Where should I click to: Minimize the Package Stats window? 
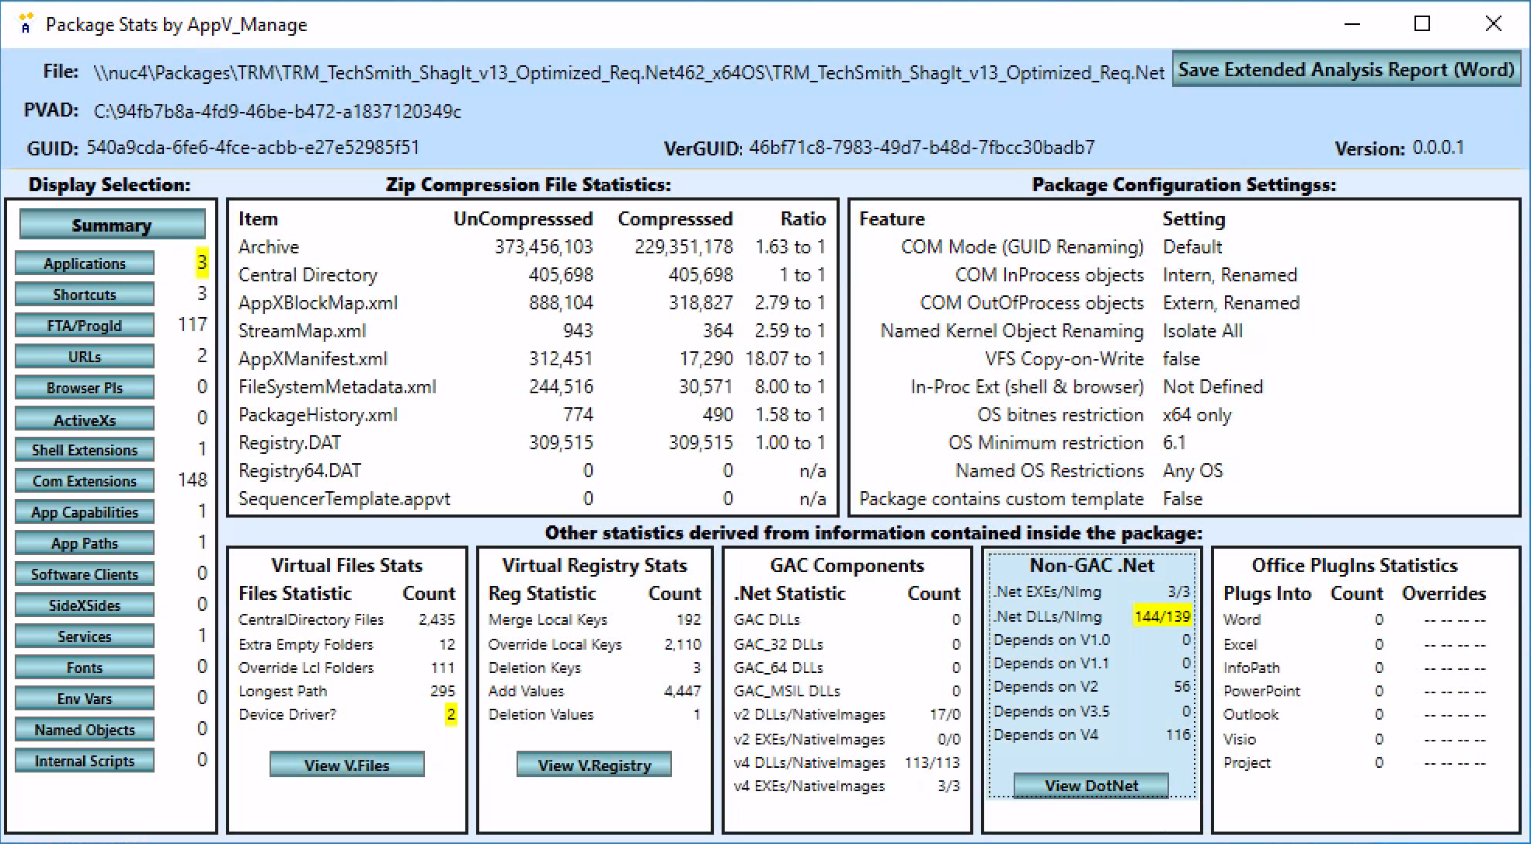[1352, 23]
